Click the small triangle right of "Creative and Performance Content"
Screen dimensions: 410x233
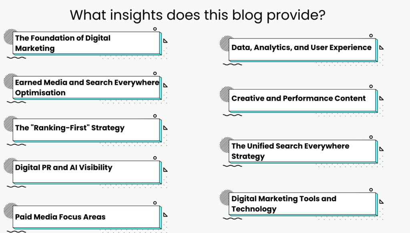click(x=382, y=98)
